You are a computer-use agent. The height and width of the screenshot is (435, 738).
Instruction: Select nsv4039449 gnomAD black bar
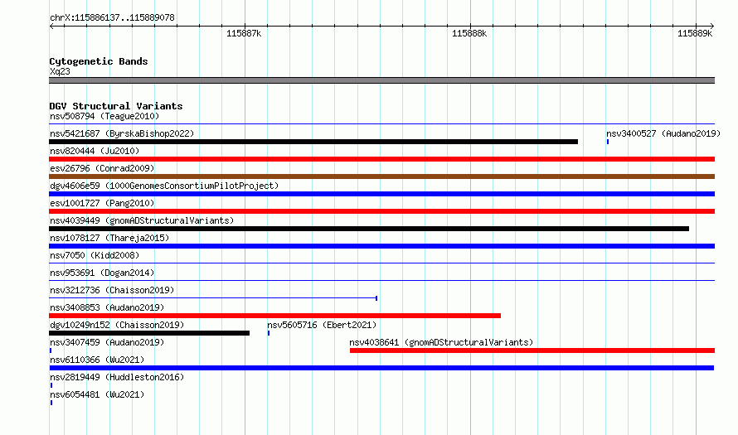(369, 229)
